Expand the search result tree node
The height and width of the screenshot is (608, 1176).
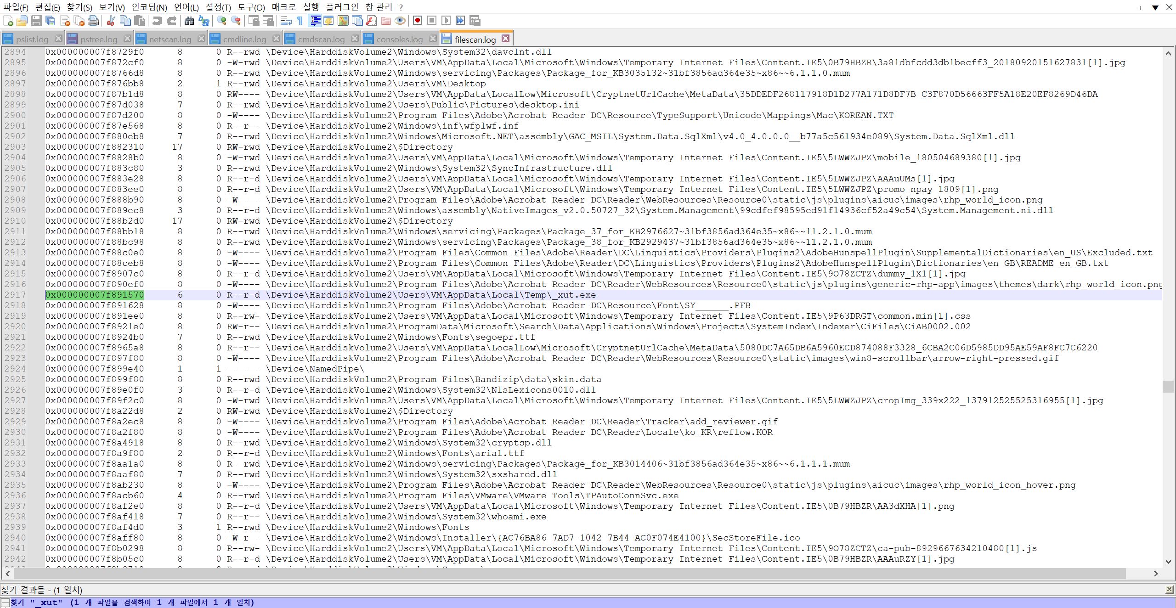click(x=5, y=602)
